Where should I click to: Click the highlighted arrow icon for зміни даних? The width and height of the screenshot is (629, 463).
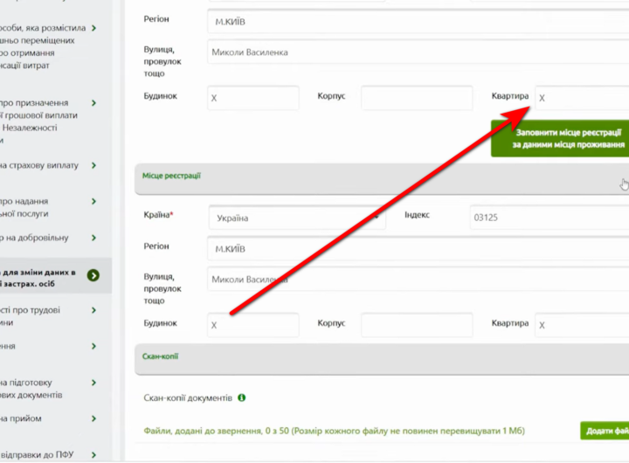click(93, 275)
